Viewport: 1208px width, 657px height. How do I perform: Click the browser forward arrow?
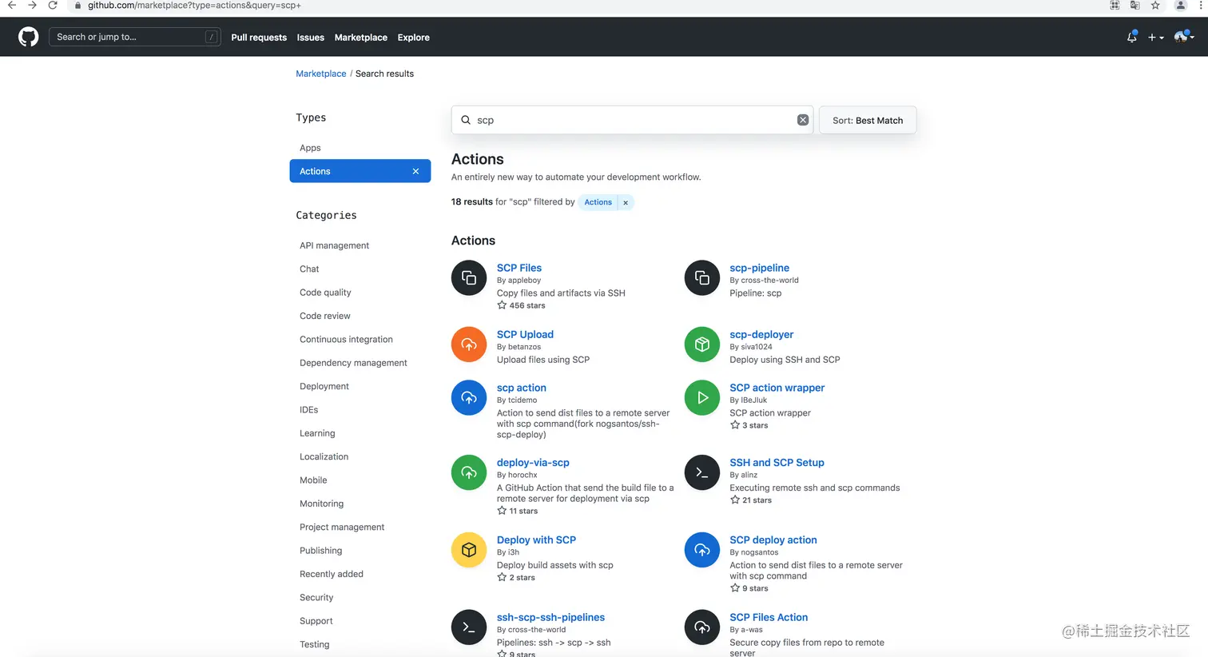(x=32, y=6)
